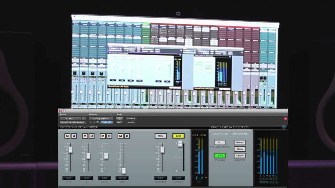The image size is (335, 188).
Task: Mute the Ls Rs channel
Action: pos(103,136)
